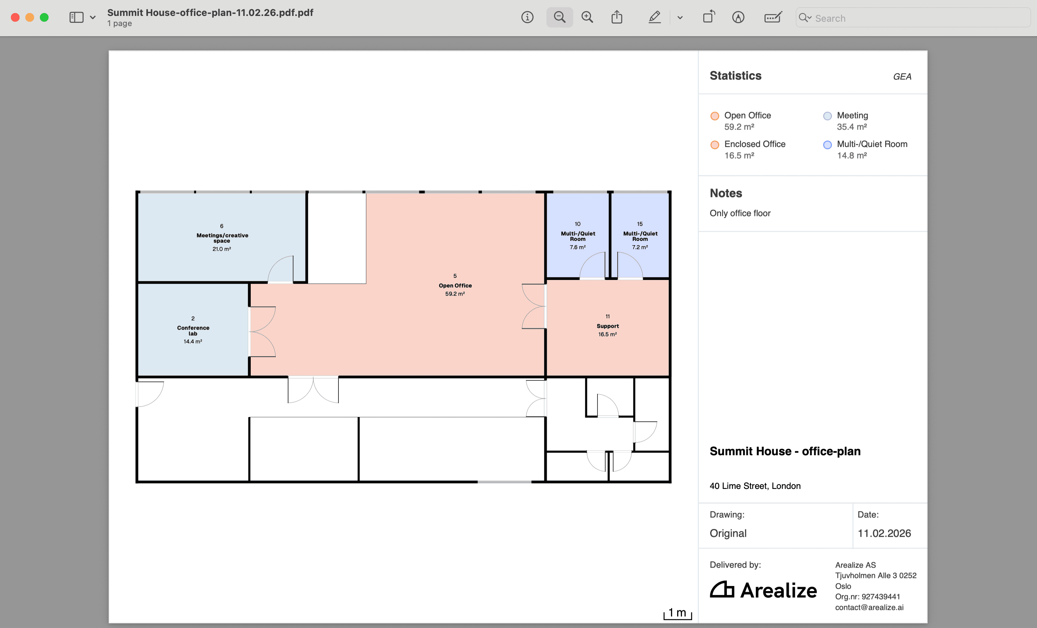
Task: Click the '1 page' subtitle
Action: click(120, 24)
